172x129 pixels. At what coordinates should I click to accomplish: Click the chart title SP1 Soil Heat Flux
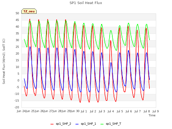tap(86, 3)
